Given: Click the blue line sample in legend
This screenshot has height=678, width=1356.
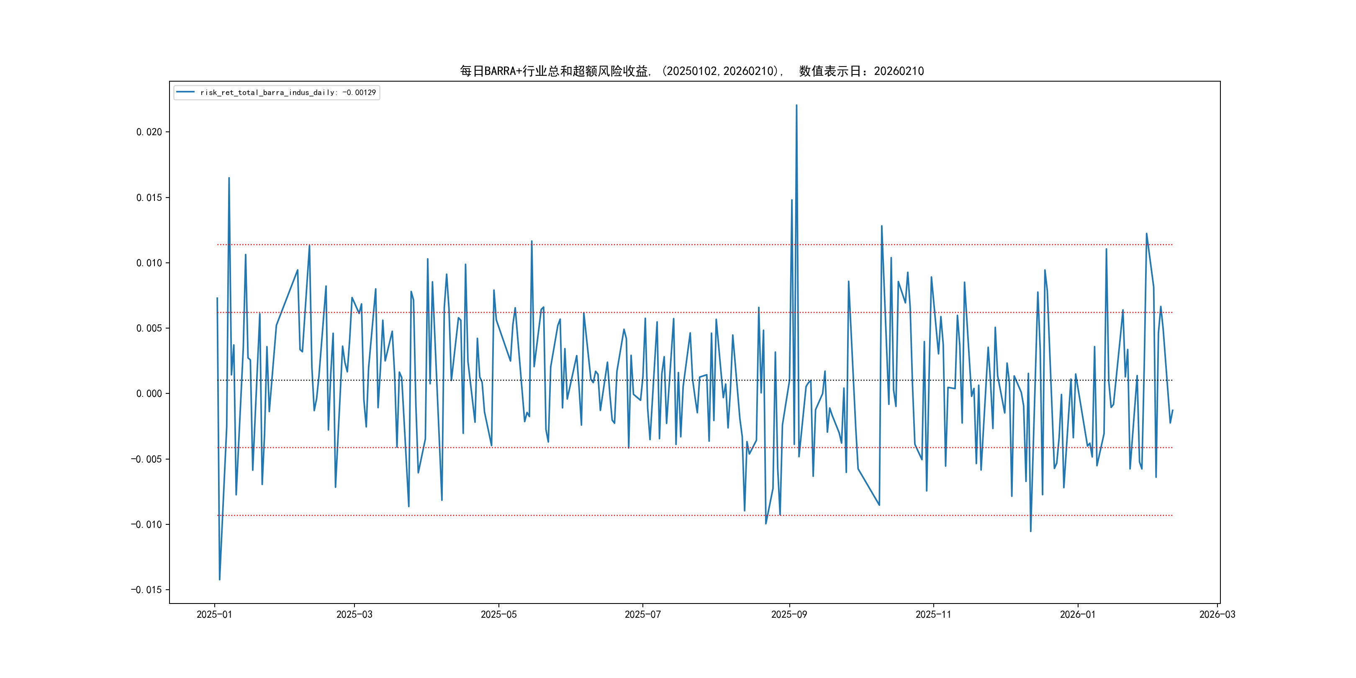Looking at the screenshot, I should click(x=185, y=92).
